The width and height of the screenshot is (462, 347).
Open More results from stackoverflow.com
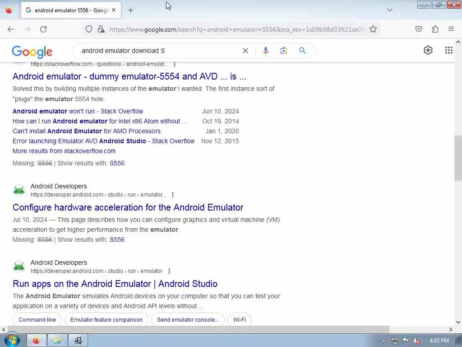(x=64, y=151)
